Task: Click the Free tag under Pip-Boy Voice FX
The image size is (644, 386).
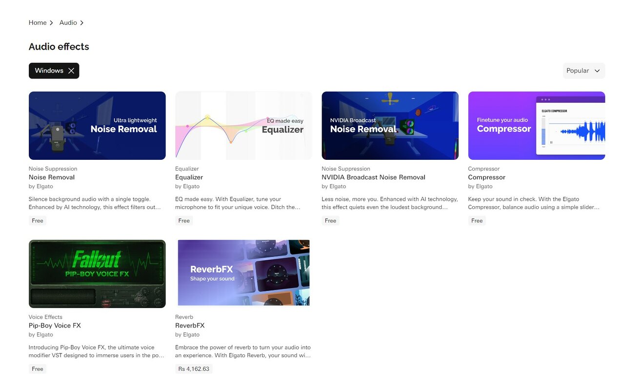Action: tap(38, 369)
